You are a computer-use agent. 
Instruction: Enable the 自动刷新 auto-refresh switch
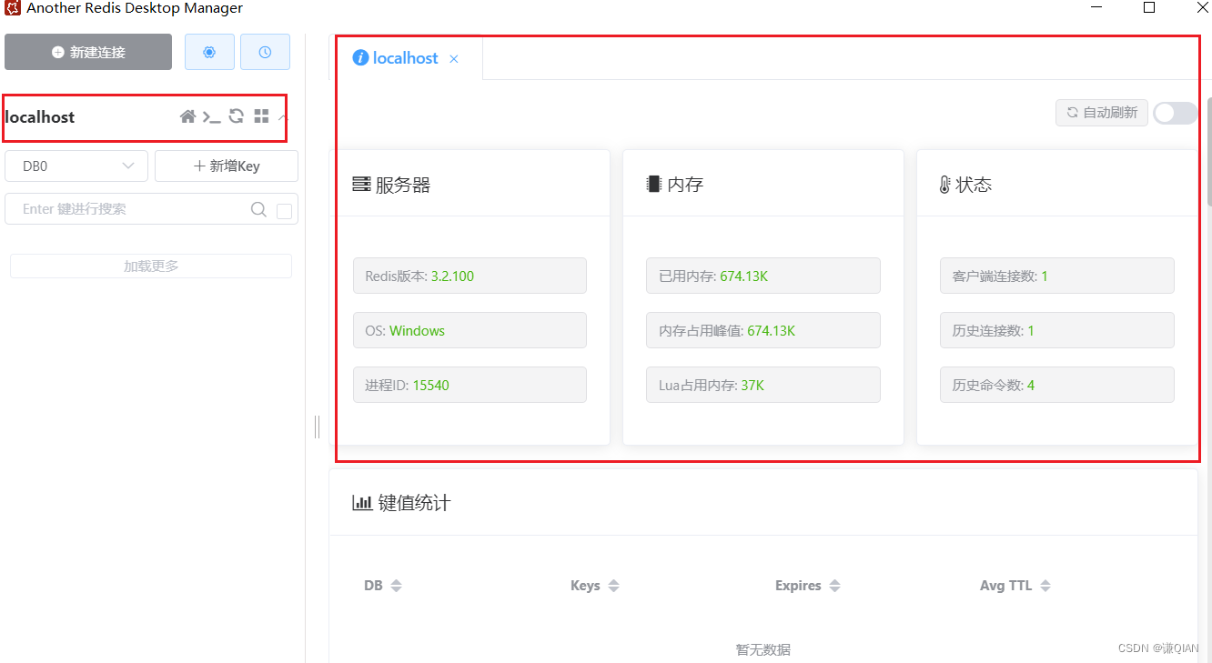click(1175, 113)
